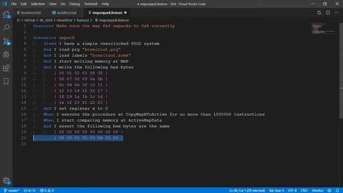Change the Gherkin language mode

(x=318, y=191)
